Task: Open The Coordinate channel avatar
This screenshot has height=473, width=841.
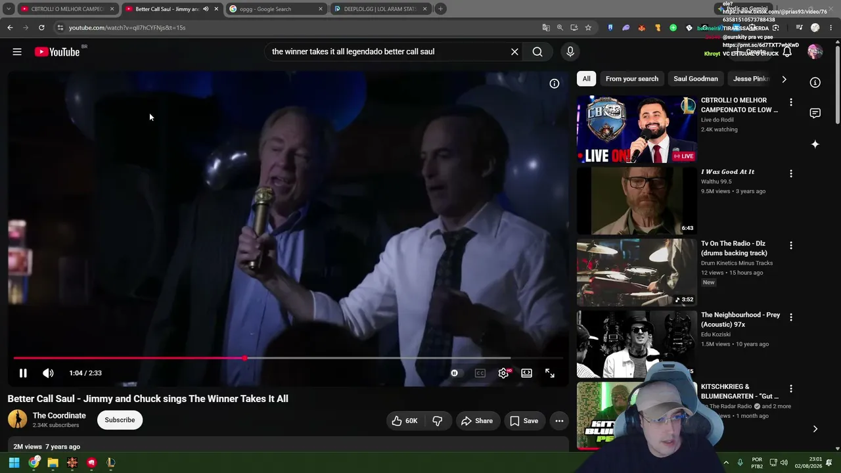Action: [x=18, y=419]
